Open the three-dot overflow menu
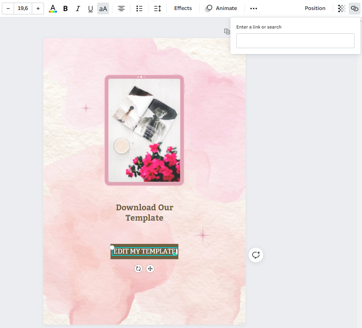362x328 pixels. coord(253,8)
